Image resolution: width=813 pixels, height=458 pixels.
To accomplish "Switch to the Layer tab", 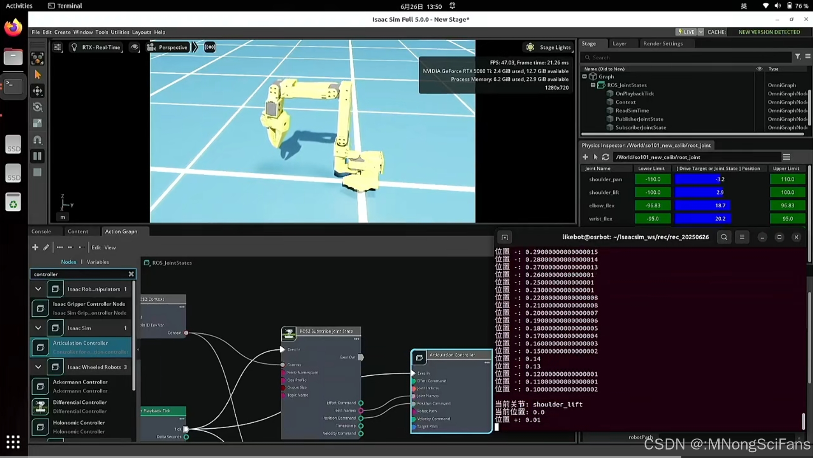I will pyautogui.click(x=619, y=44).
